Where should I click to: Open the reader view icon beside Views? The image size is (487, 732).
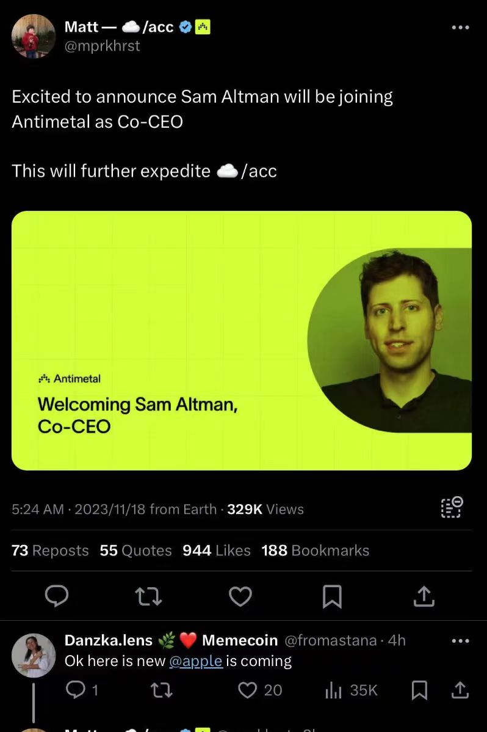tap(452, 508)
